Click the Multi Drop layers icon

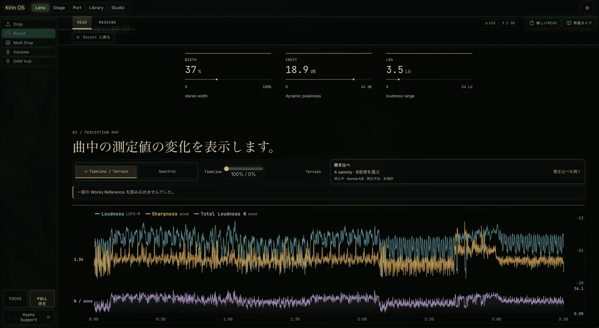pos(8,43)
